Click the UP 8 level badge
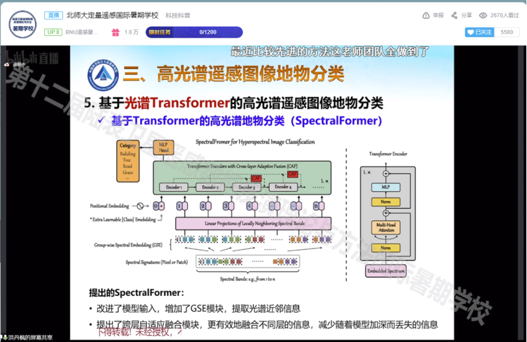Image resolution: width=527 pixels, height=342 pixels. click(53, 32)
